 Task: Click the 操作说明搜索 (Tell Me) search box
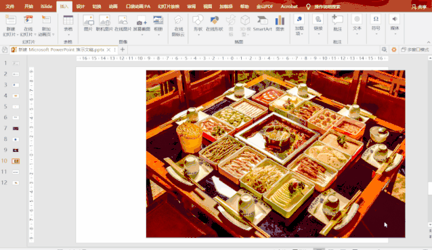(x=327, y=7)
